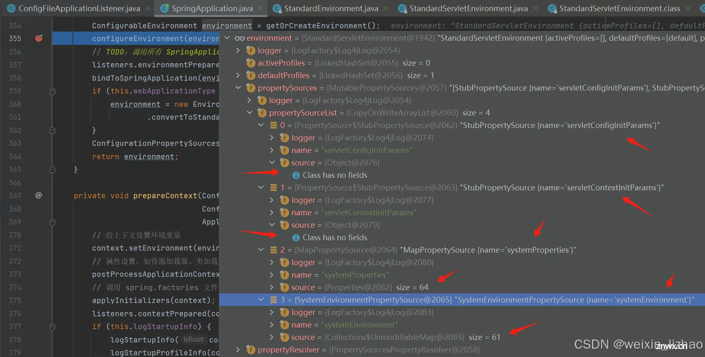Close StandardServletEnvironment.java tab

coord(536,8)
